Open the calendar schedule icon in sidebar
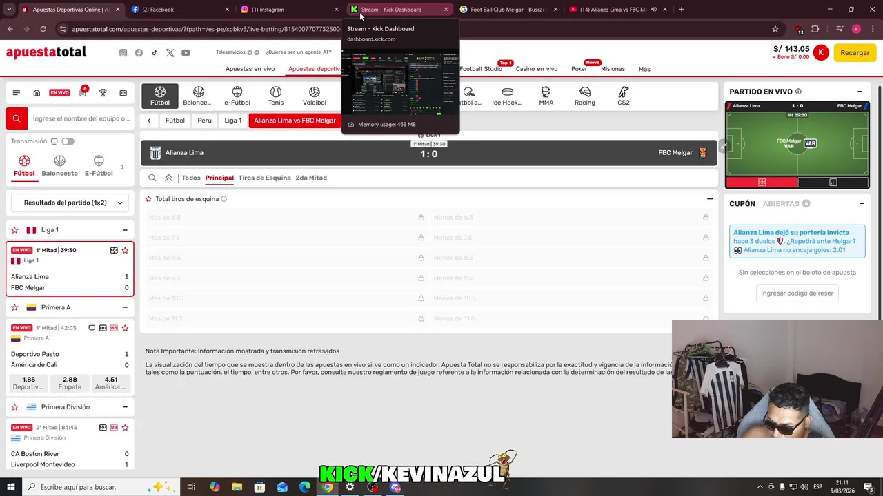 123,93
